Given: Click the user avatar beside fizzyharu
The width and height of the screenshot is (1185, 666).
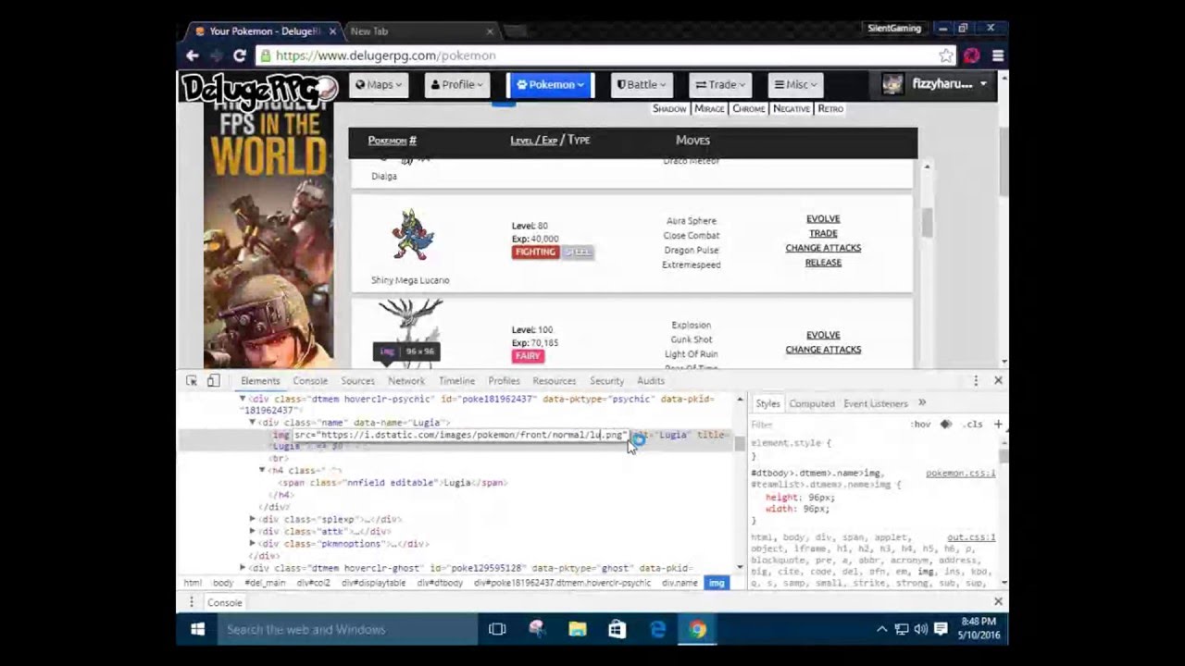Looking at the screenshot, I should (x=892, y=84).
